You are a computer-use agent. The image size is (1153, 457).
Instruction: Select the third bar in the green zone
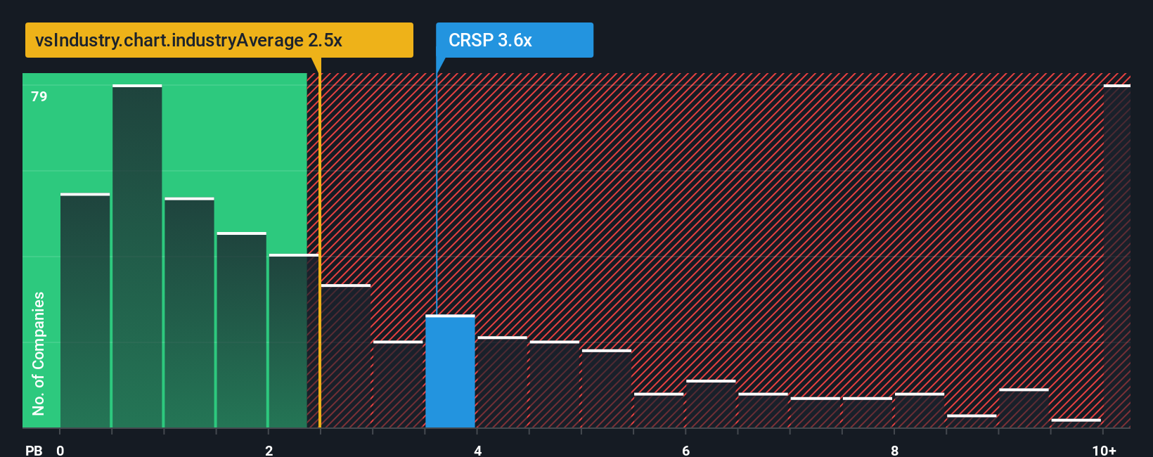(x=189, y=313)
